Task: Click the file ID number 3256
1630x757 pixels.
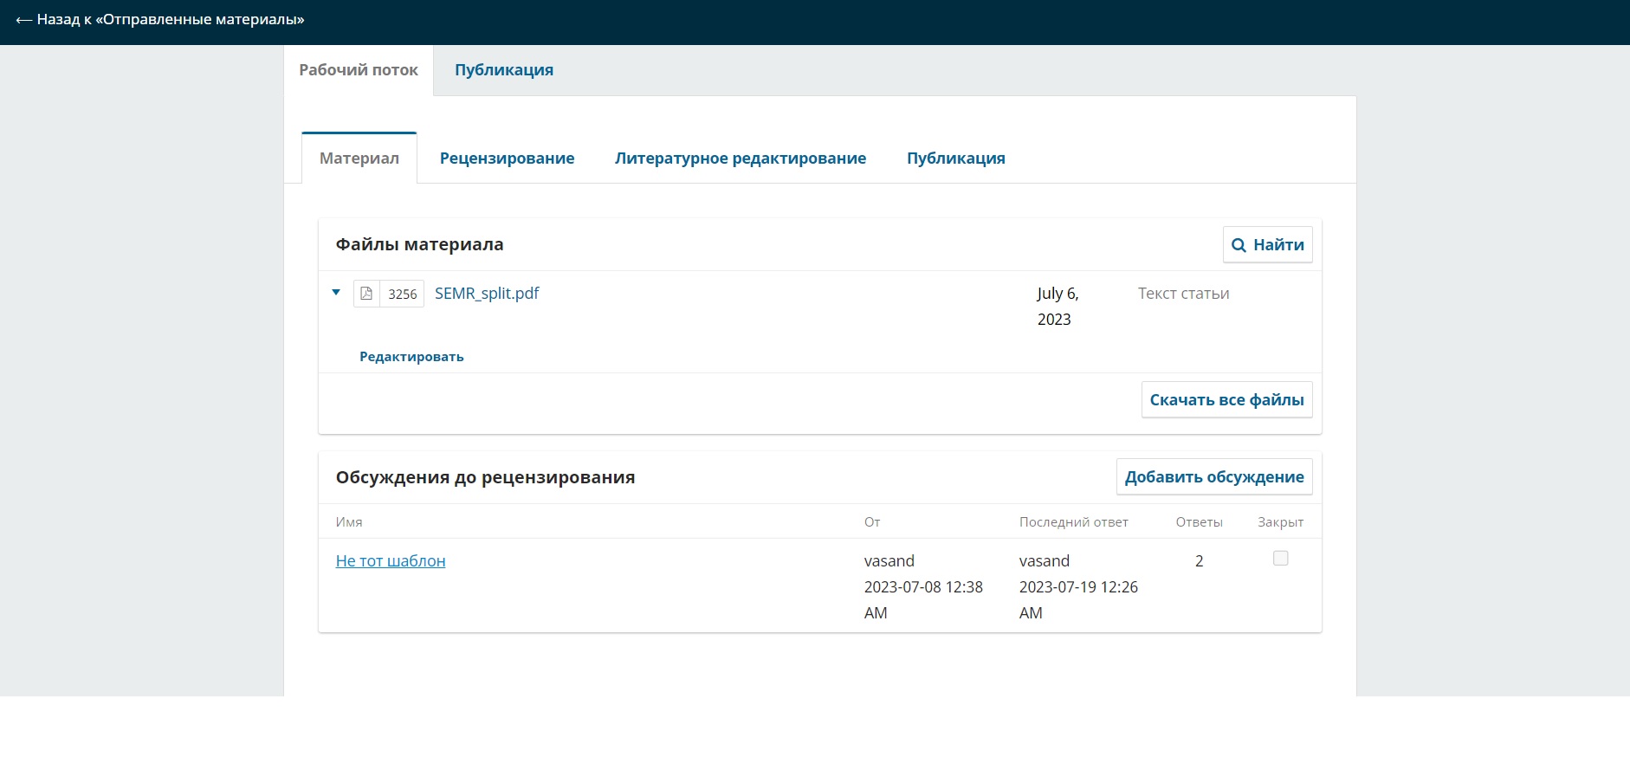Action: click(402, 294)
